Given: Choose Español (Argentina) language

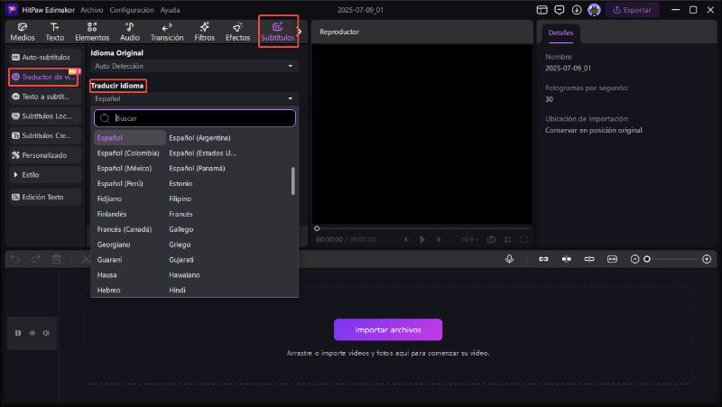Looking at the screenshot, I should [x=199, y=138].
